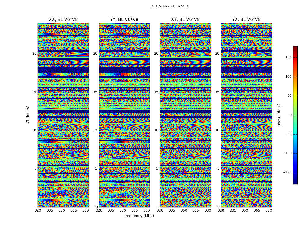Viewport: 302px width, 230px height.
Task: Click the UT (hours) axis label
Action: [x=28, y=115]
